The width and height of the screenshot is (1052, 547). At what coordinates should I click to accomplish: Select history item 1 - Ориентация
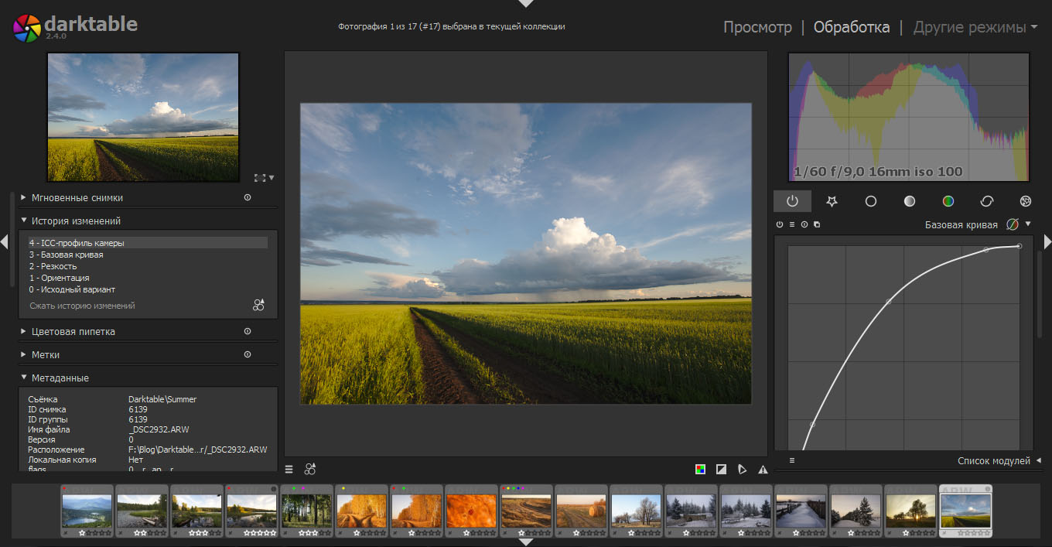pos(148,278)
